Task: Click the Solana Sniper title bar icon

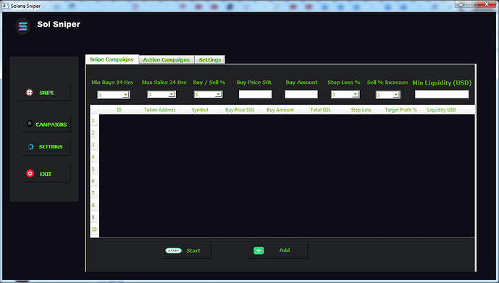Action: click(5, 6)
